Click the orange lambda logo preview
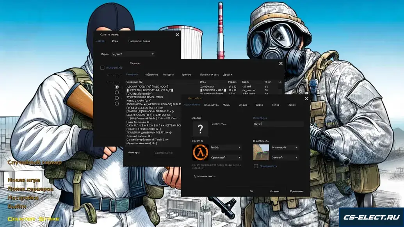 [x=200, y=152]
